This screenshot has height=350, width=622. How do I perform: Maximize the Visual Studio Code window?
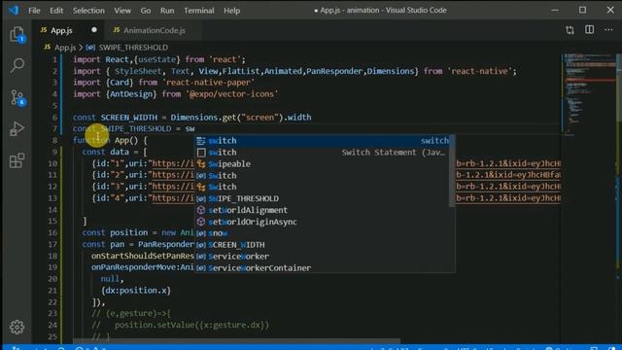[x=582, y=10]
